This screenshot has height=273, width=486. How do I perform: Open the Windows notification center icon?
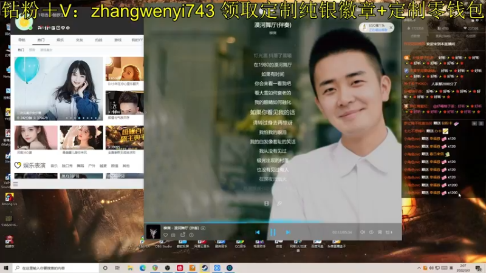pyautogui.click(x=479, y=268)
